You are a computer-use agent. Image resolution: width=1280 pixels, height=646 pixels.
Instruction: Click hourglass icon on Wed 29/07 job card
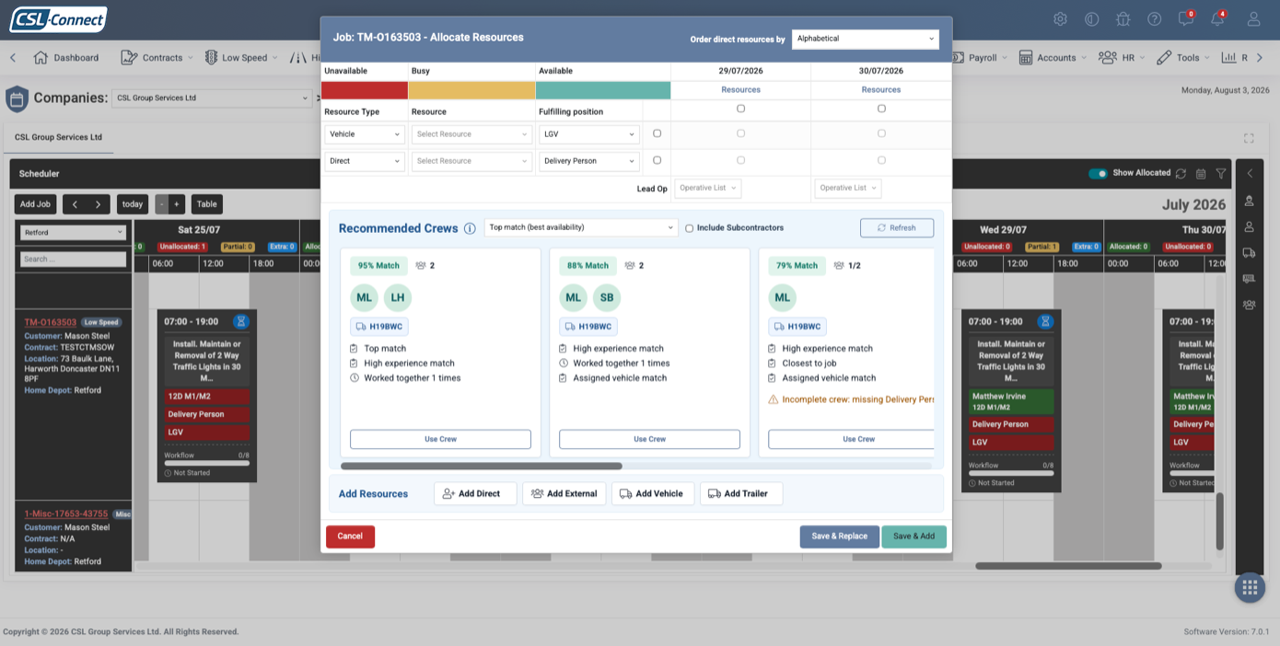(x=1045, y=321)
